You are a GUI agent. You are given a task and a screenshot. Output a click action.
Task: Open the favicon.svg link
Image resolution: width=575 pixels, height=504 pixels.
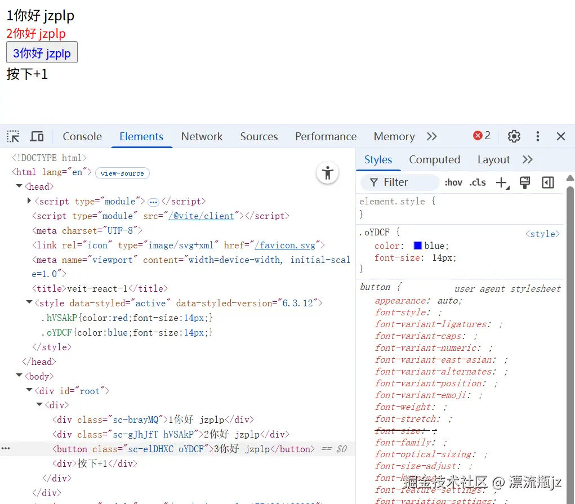click(287, 245)
